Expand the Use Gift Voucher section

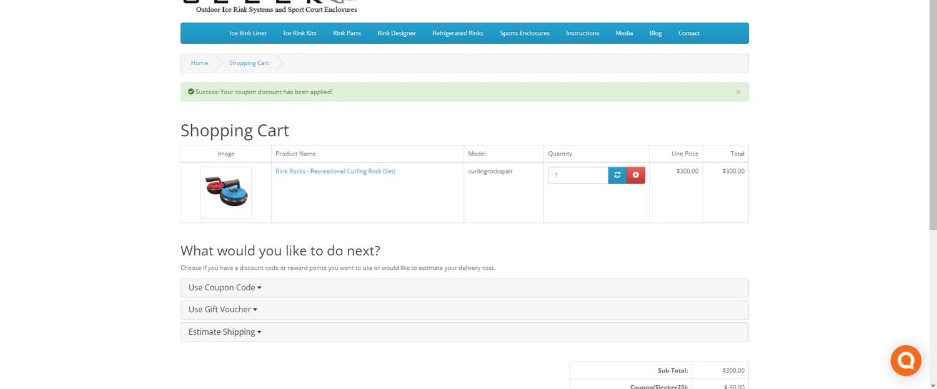click(x=222, y=310)
